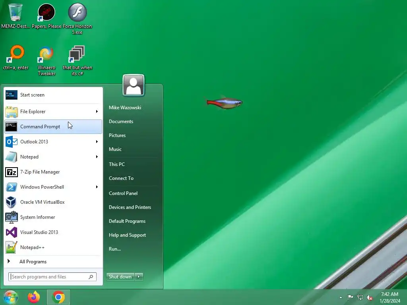
Task: Click the network tray icon
Action: coord(360,297)
